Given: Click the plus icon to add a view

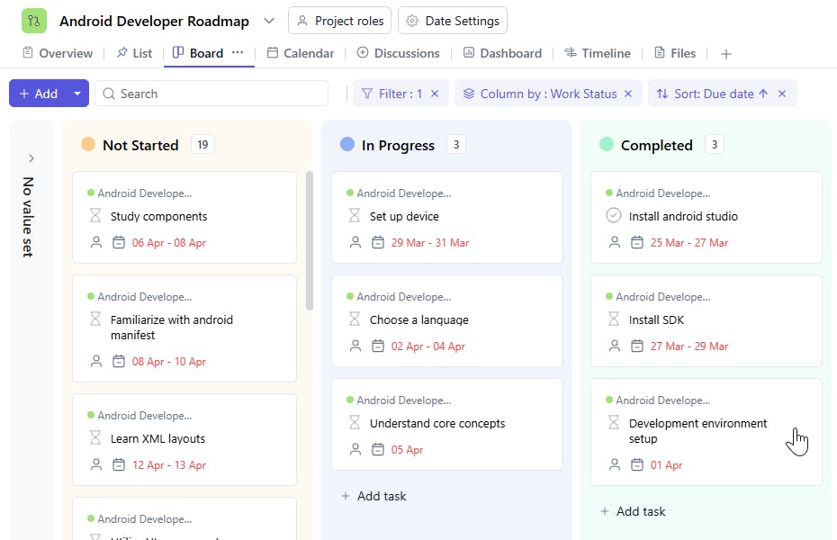Looking at the screenshot, I should [726, 54].
